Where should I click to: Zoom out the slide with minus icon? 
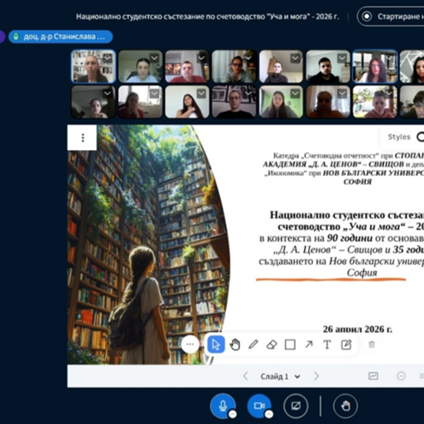(x=401, y=376)
